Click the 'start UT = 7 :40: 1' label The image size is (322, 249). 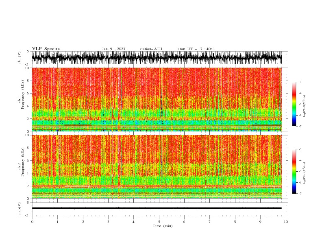click(x=196, y=49)
